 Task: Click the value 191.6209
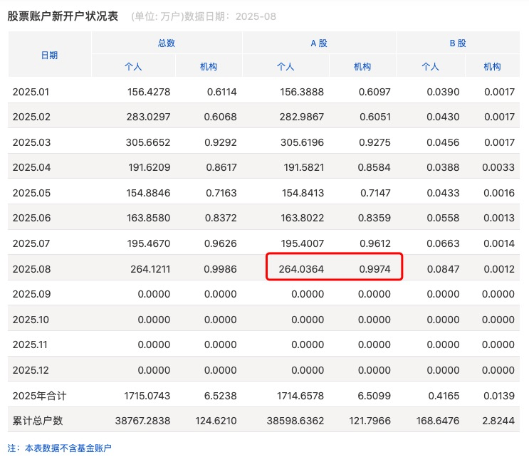(x=150, y=167)
